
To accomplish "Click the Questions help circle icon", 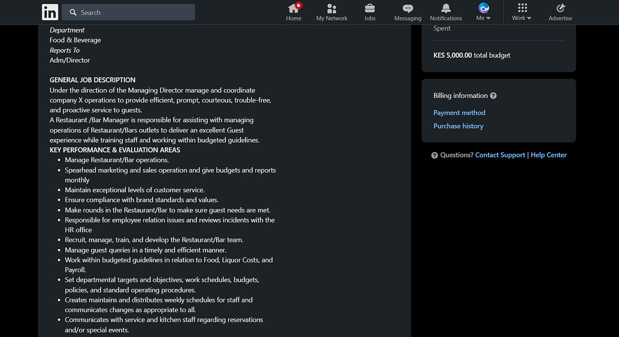I will pyautogui.click(x=435, y=155).
